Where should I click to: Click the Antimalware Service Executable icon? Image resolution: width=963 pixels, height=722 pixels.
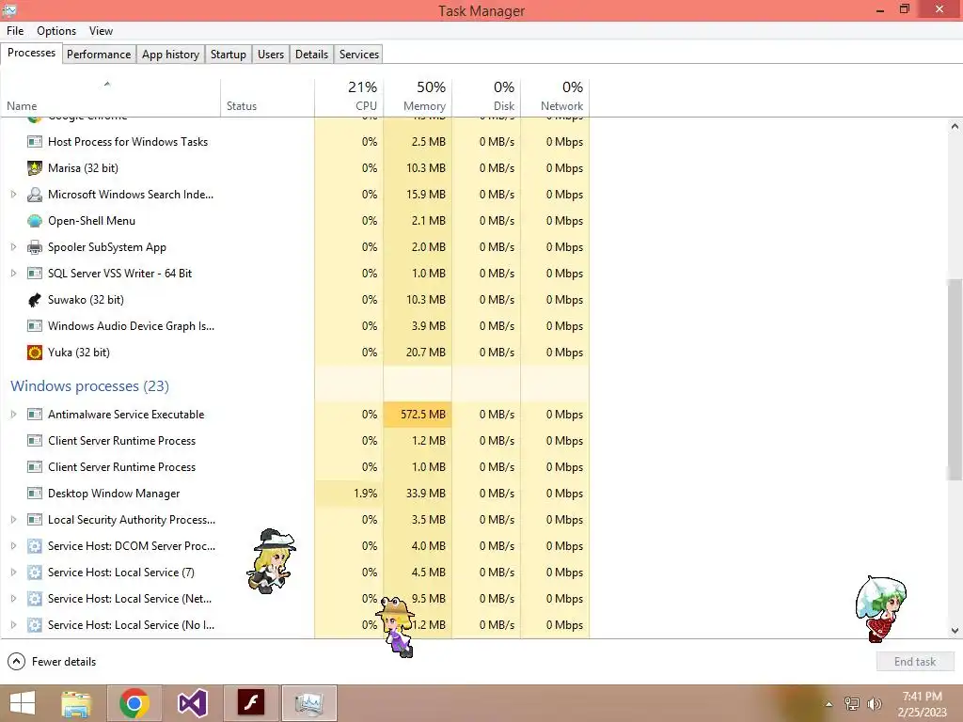click(x=35, y=415)
